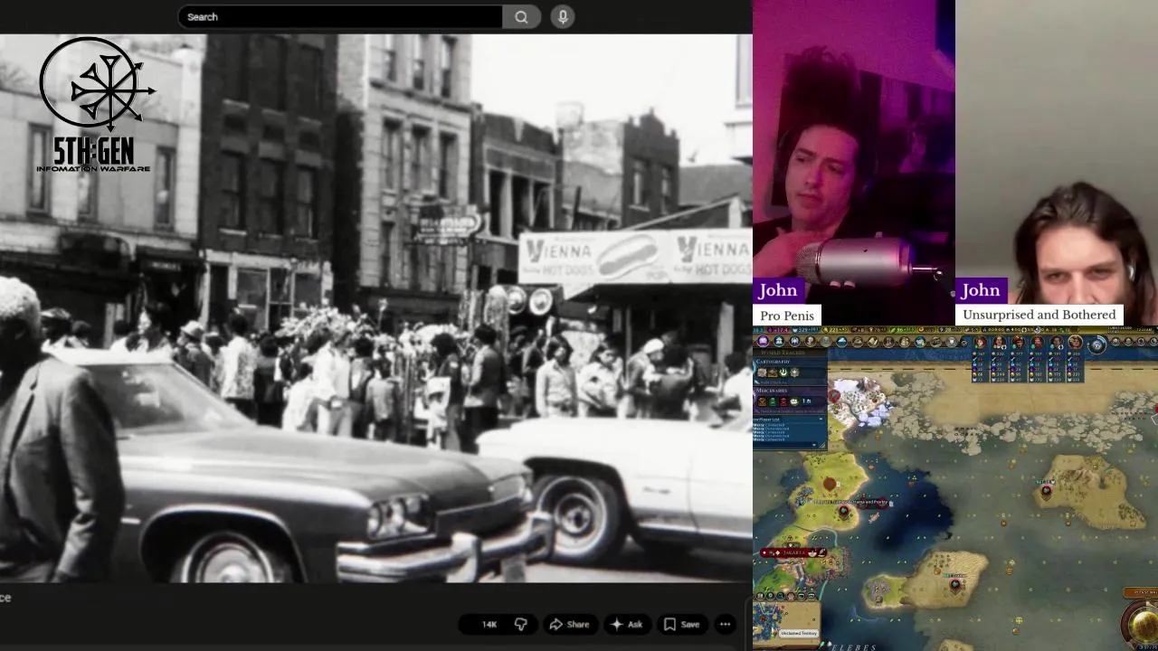Click the first Mercenaries unlock icon
Image resolution: width=1158 pixels, height=651 pixels.
(x=762, y=401)
